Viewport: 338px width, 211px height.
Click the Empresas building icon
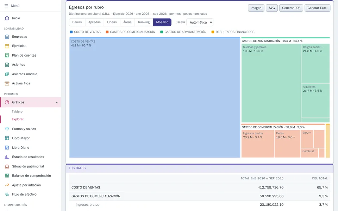[7, 37]
